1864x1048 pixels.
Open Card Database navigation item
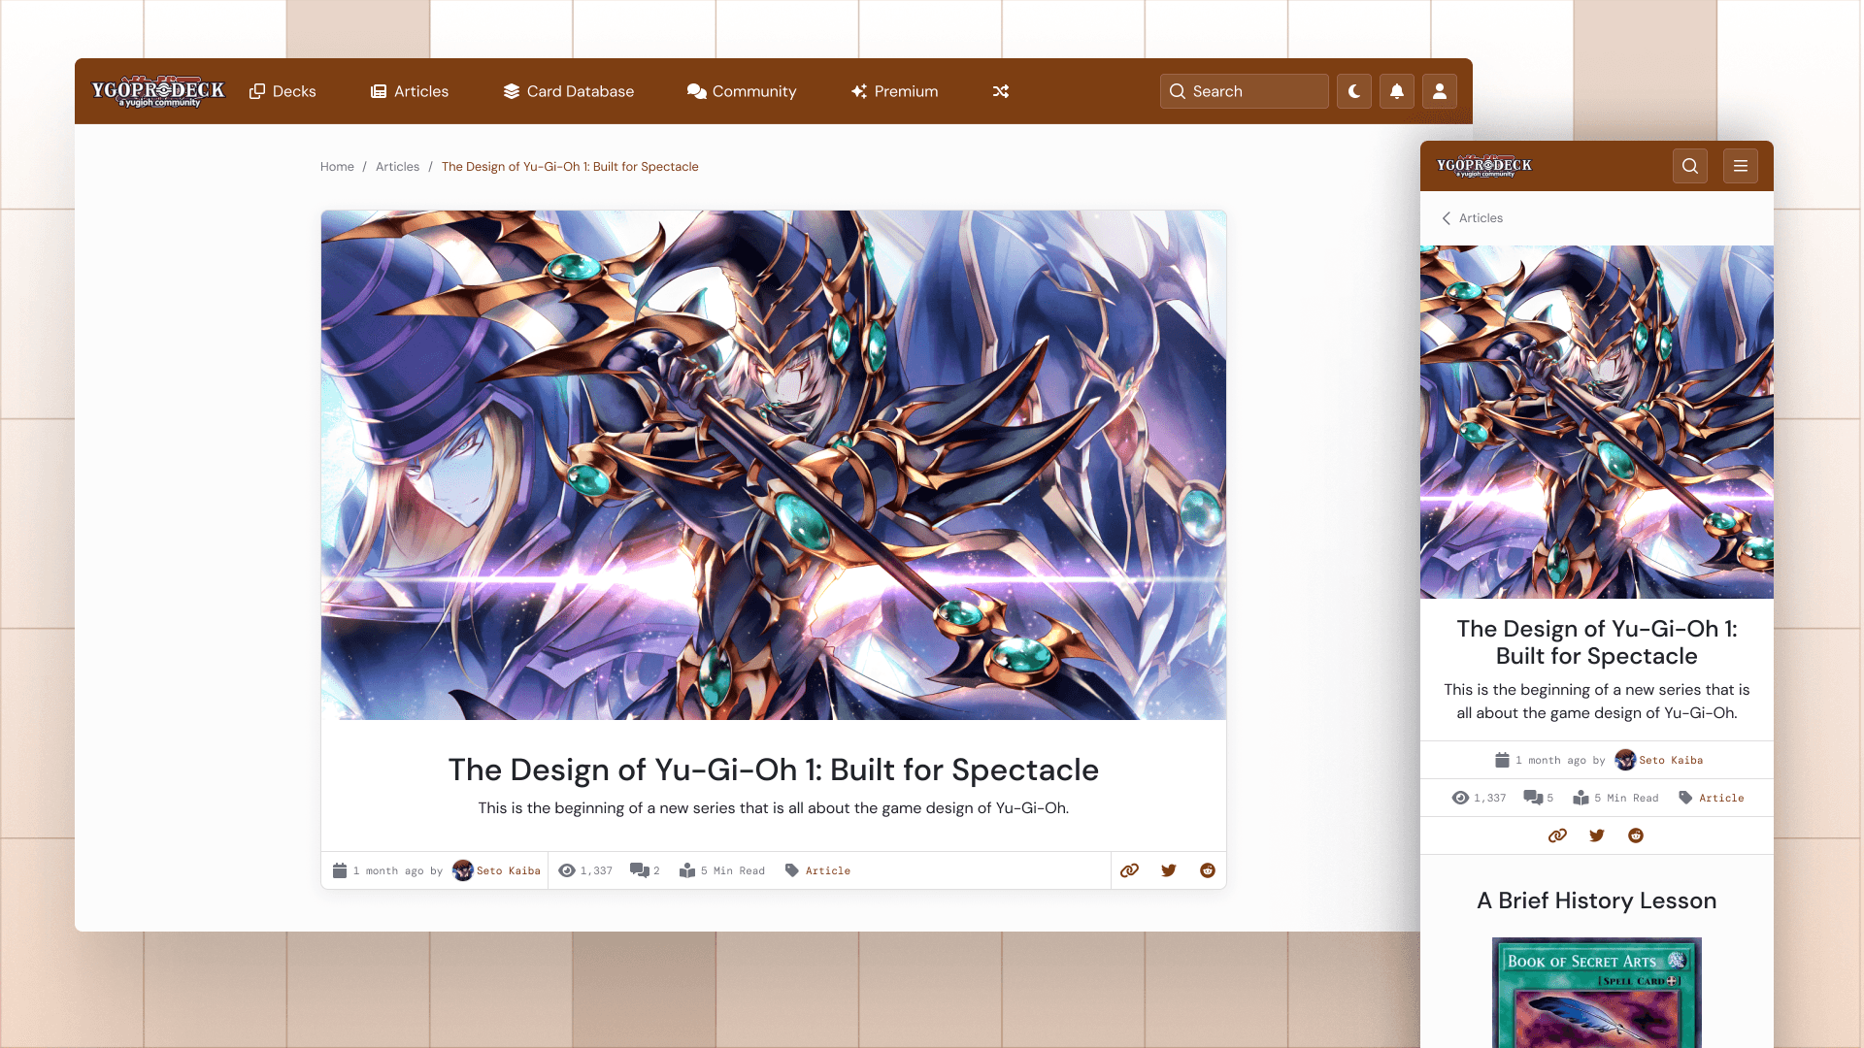(569, 91)
